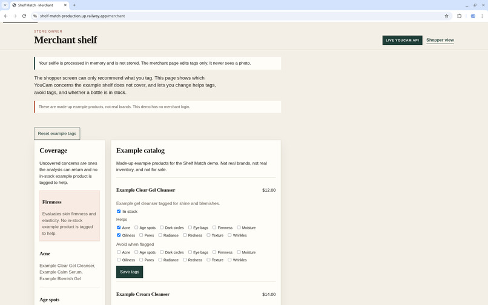The height and width of the screenshot is (305, 488).
Task: Click the $14.00 price
Action: pyautogui.click(x=269, y=295)
